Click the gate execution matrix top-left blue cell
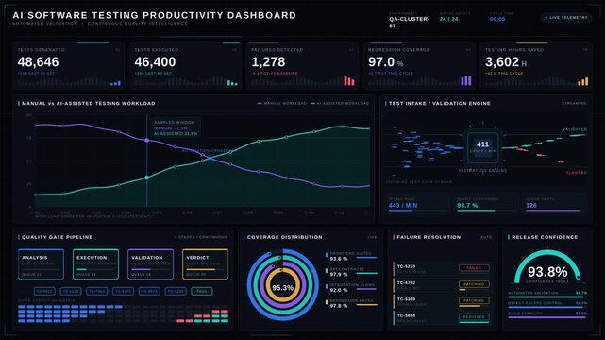The height and width of the screenshot is (340, 605). pyautogui.click(x=22, y=307)
